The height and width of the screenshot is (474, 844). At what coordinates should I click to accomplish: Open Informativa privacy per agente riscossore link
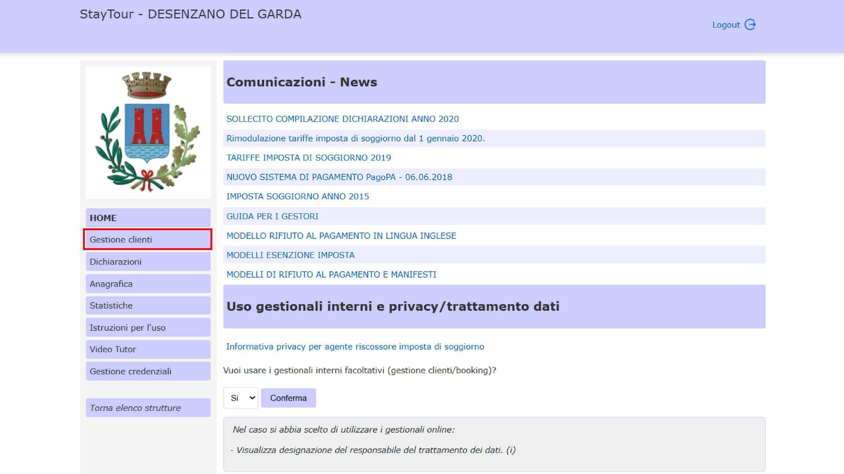pyautogui.click(x=355, y=346)
